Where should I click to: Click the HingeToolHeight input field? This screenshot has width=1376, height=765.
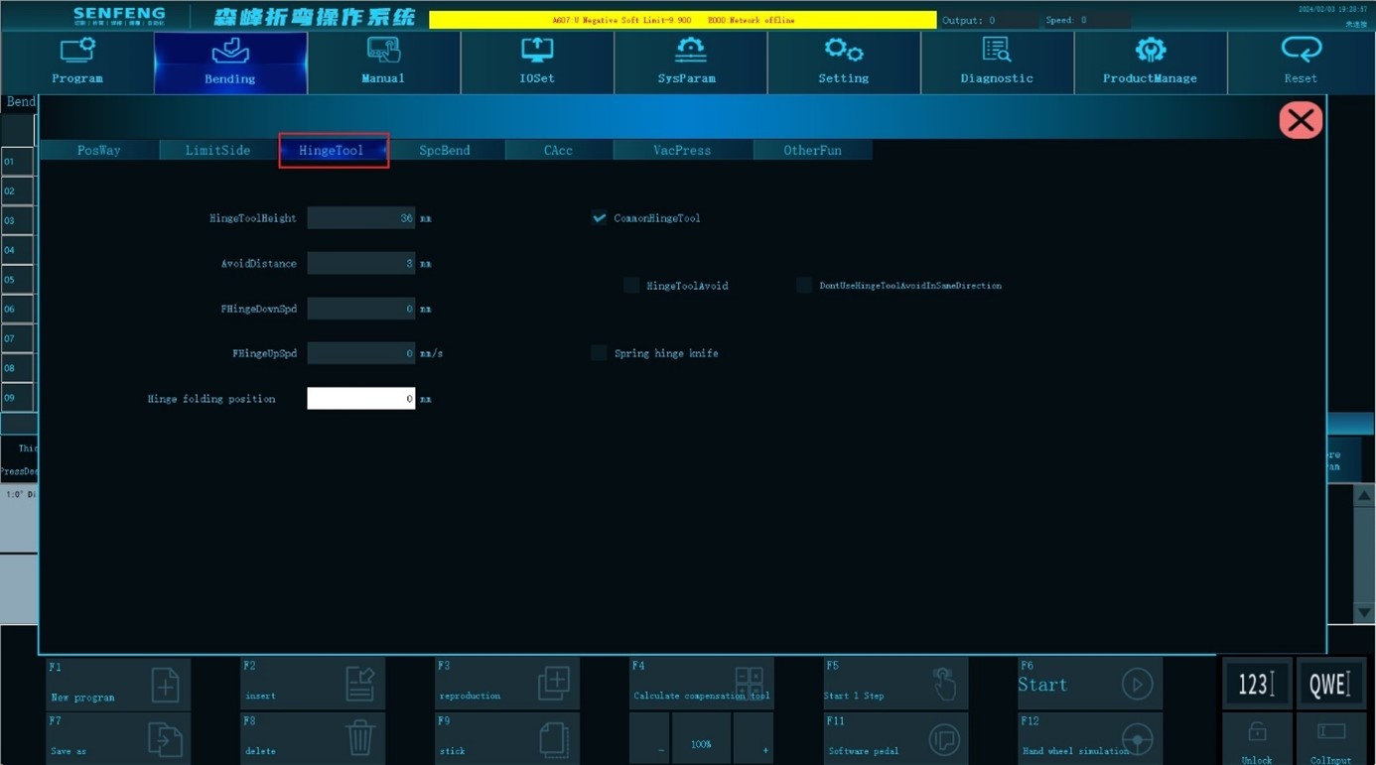tap(361, 218)
